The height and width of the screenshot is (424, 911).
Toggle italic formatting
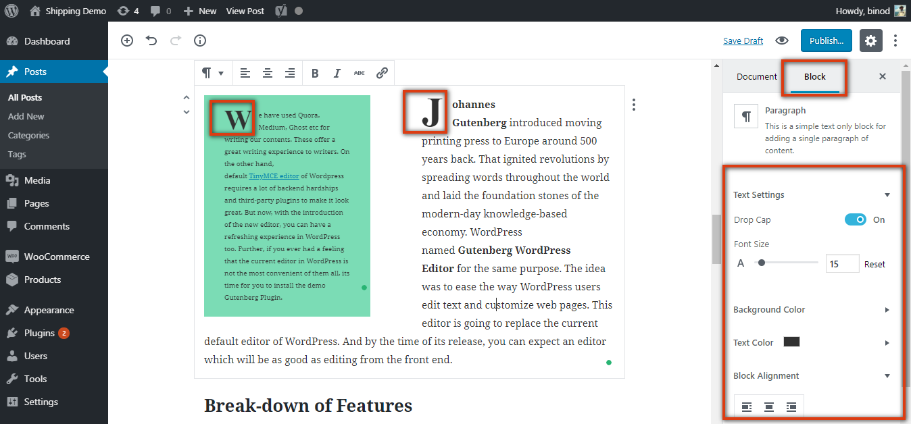[337, 73]
